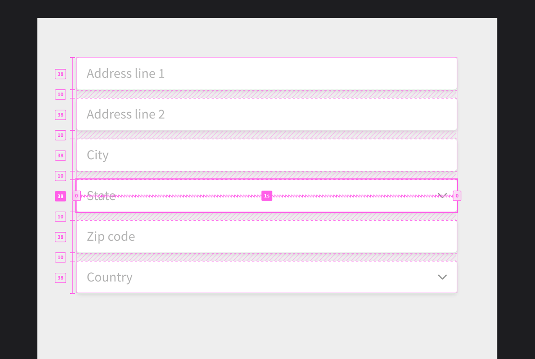Click the 38 height label beside Zip code
Screen dimensions: 535x359
click(x=60, y=237)
